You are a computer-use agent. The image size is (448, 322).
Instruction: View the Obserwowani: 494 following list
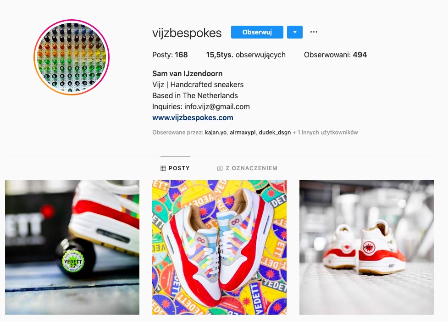336,55
